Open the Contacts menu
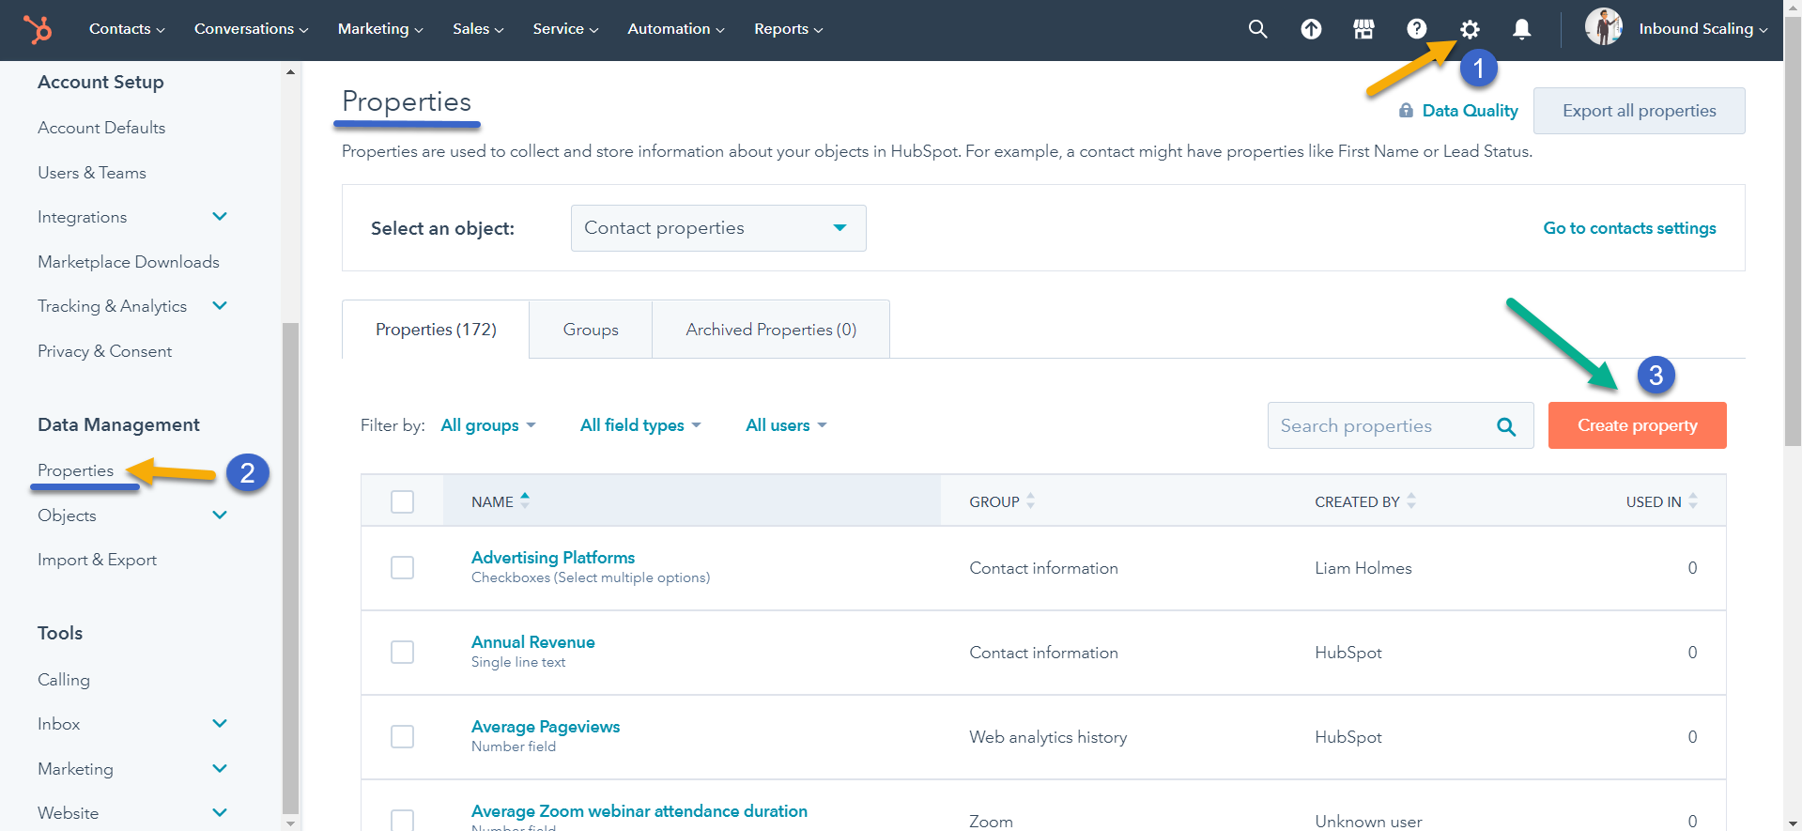 click(127, 29)
